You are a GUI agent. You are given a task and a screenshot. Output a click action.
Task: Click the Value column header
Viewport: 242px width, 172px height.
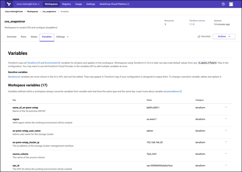[149, 100]
